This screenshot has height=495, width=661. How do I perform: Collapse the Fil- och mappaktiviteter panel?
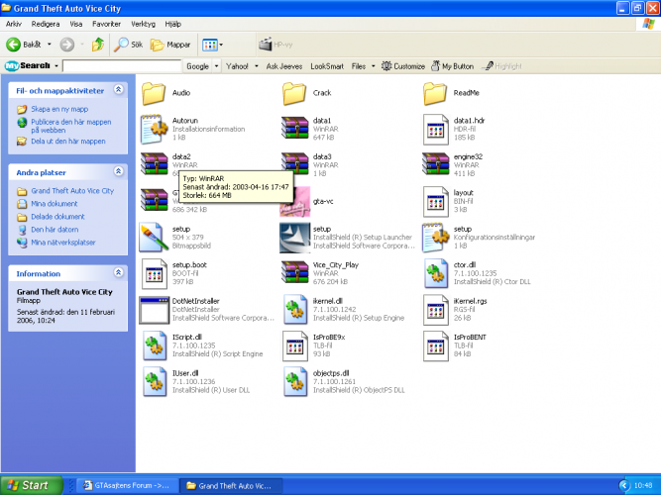[118, 89]
